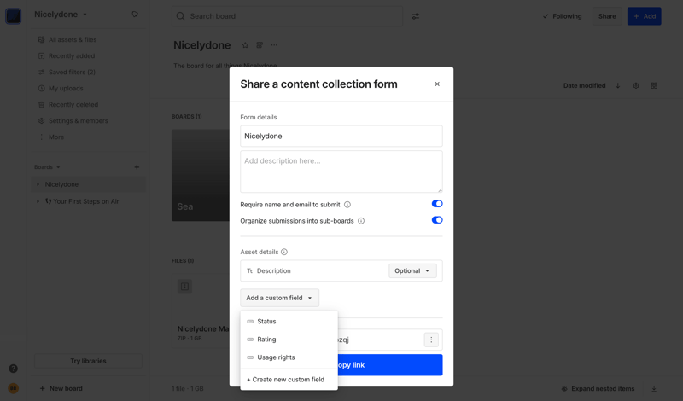Switch layout with the grid view icon
The width and height of the screenshot is (683, 401).
click(x=654, y=85)
